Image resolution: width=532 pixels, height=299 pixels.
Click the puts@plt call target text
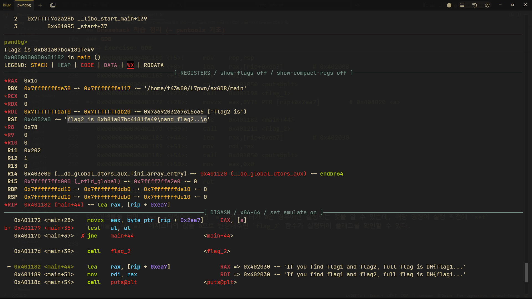[124, 282]
